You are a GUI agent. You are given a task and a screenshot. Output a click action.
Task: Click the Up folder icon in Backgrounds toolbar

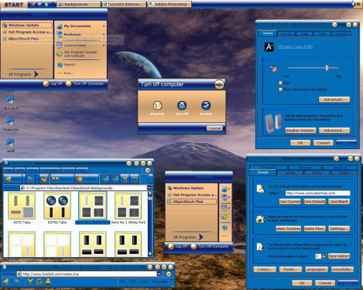tap(44, 179)
